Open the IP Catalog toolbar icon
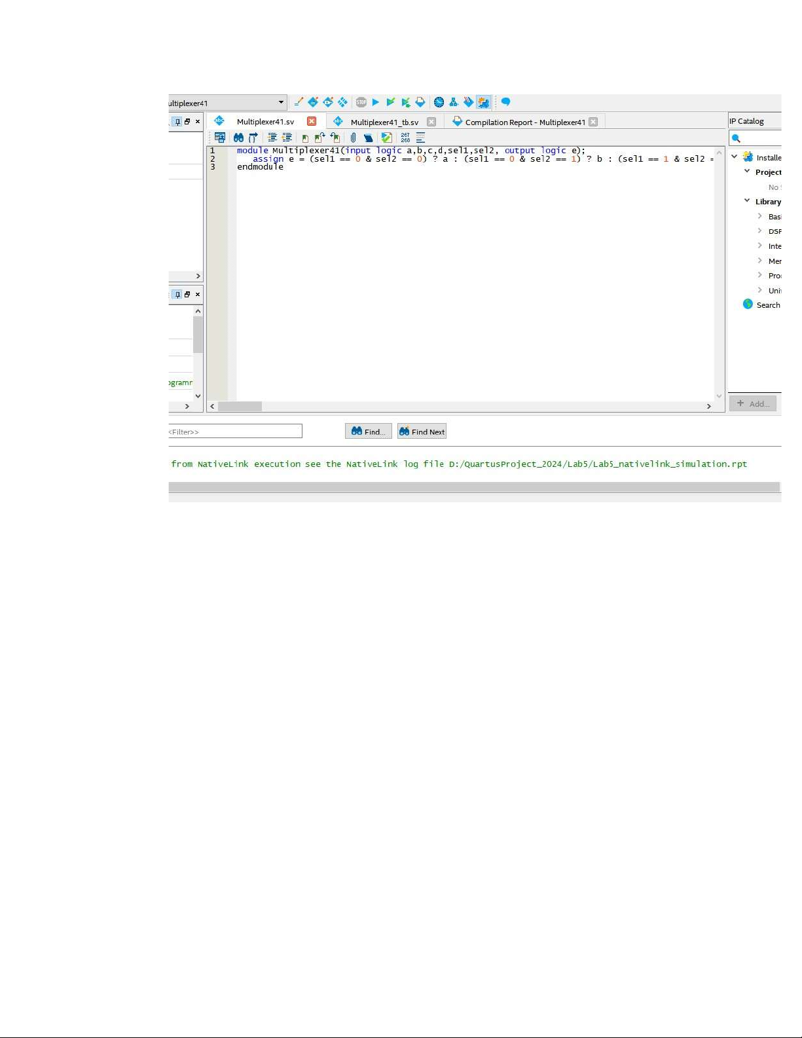 [x=483, y=102]
